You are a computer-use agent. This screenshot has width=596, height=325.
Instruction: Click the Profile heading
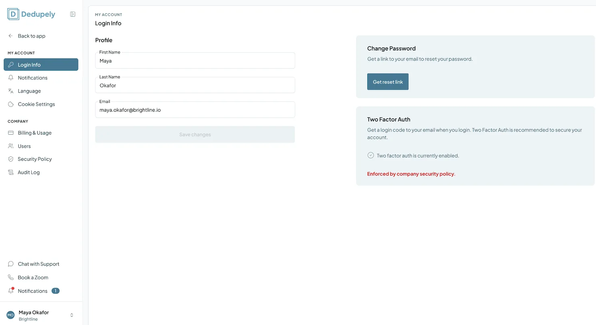pyautogui.click(x=103, y=40)
